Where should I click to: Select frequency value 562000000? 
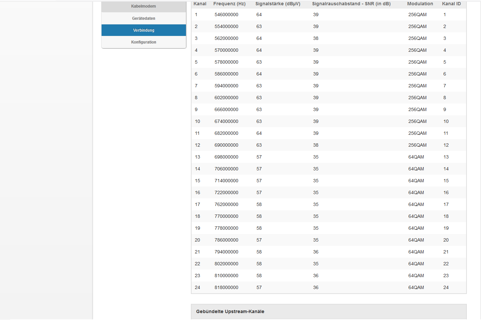pos(226,38)
